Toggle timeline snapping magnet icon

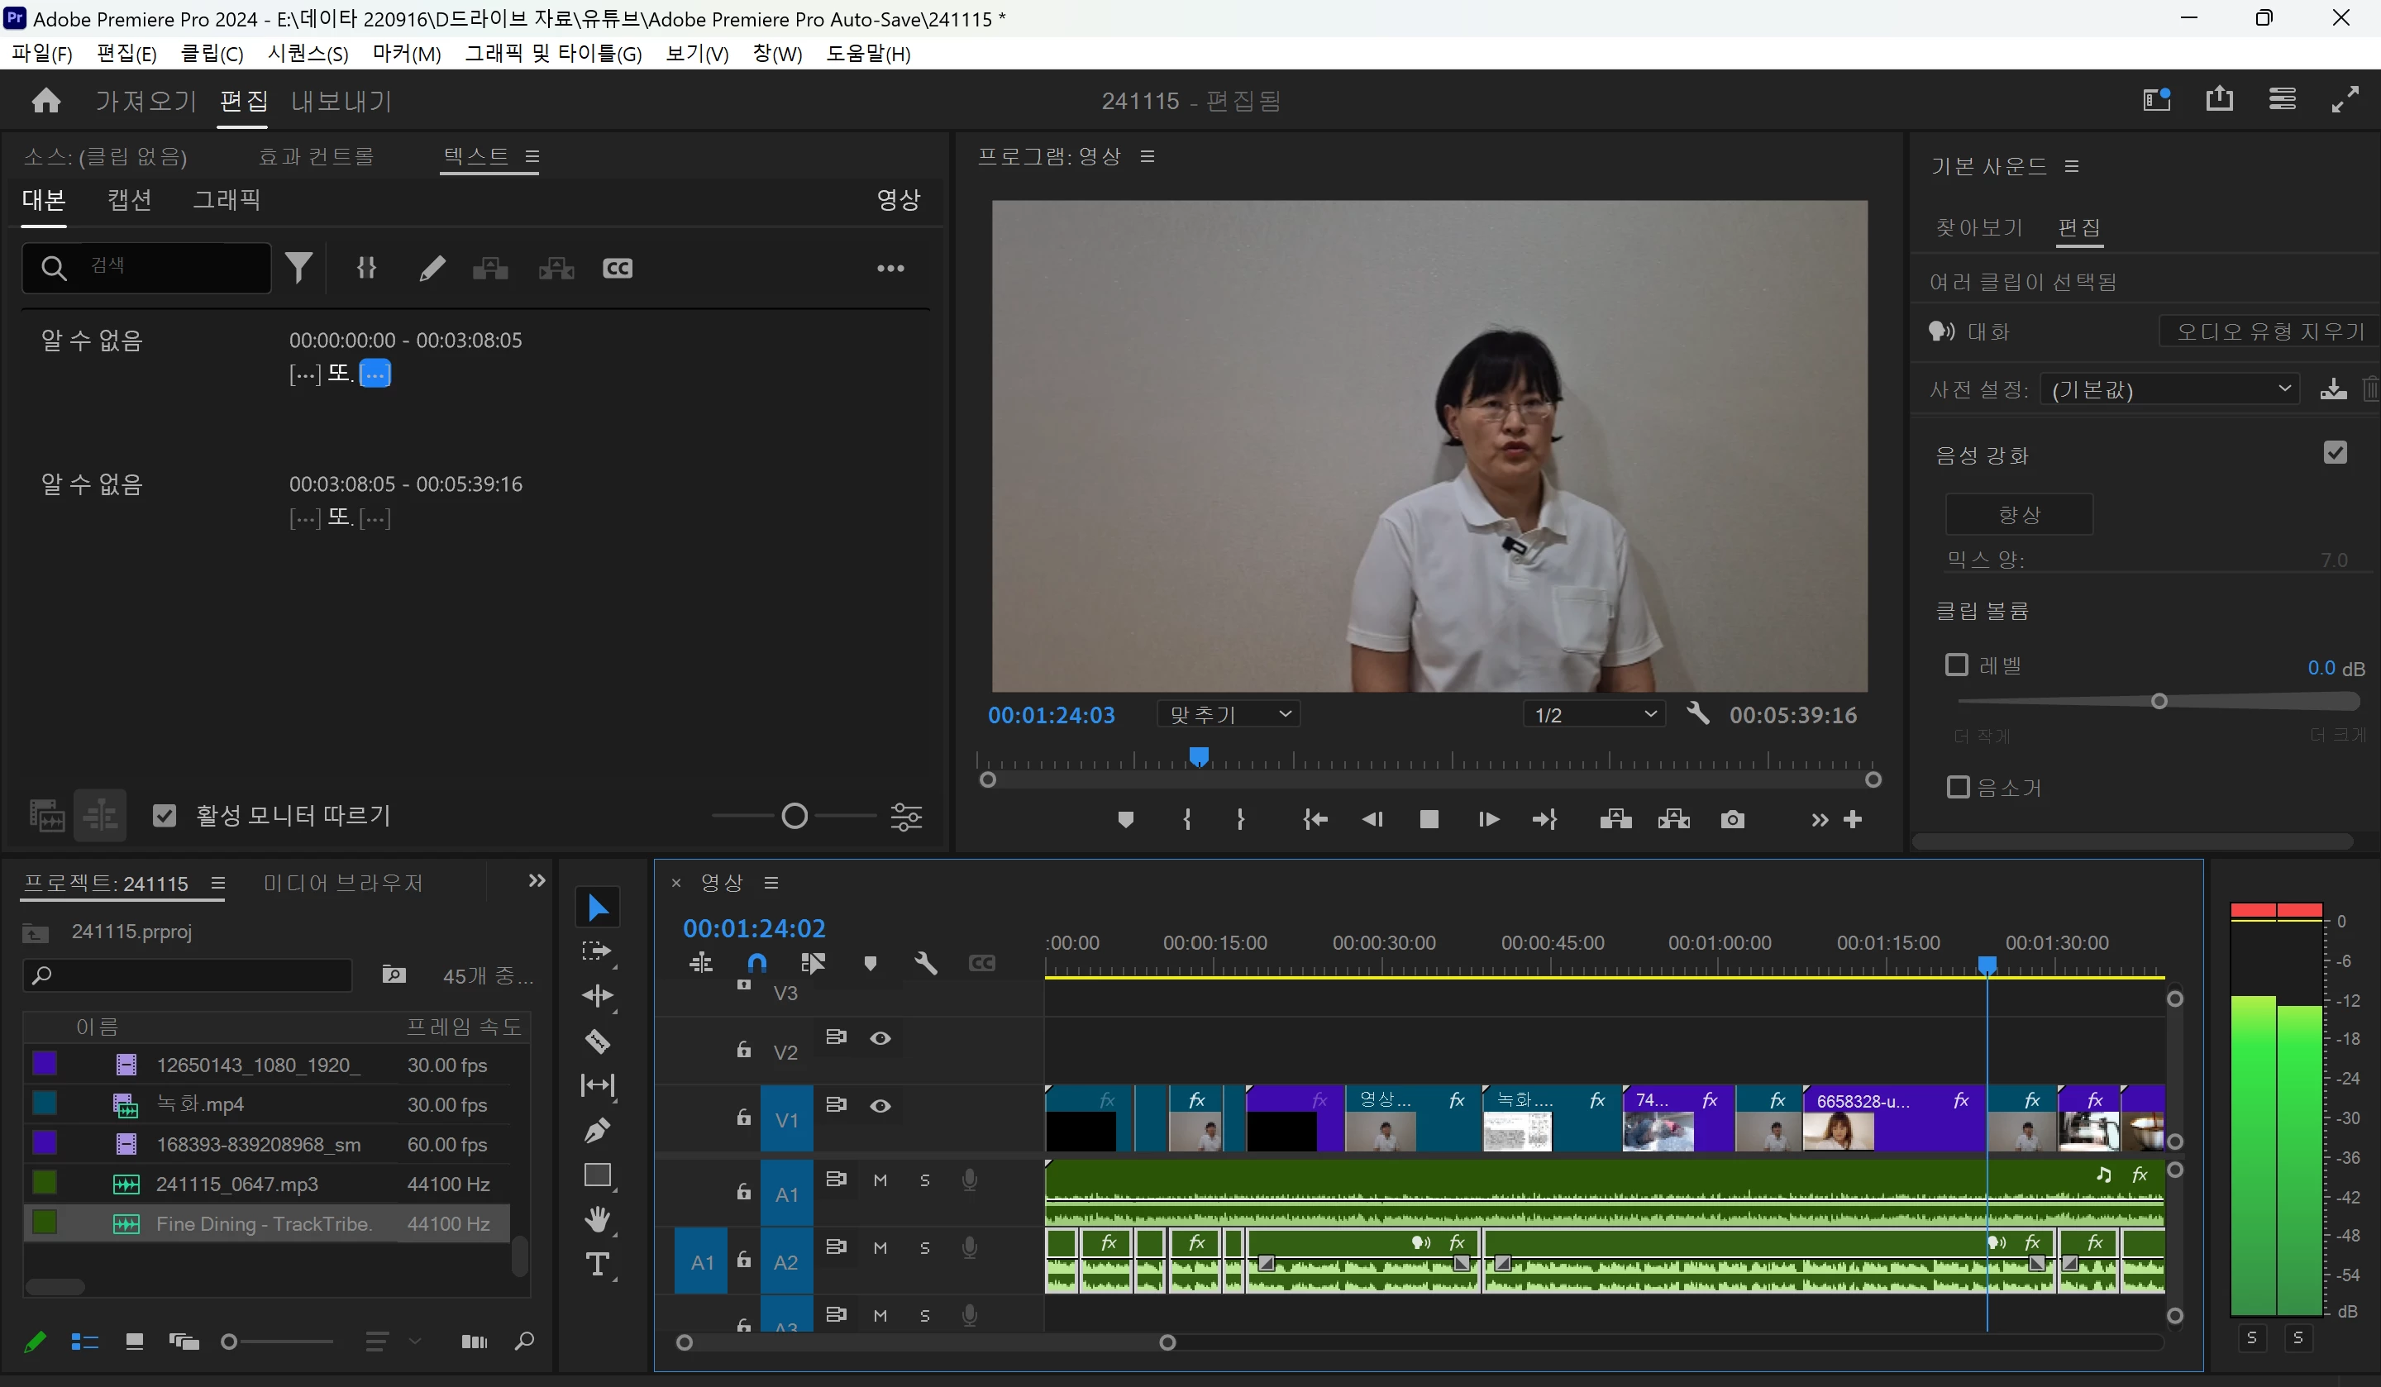tap(756, 963)
